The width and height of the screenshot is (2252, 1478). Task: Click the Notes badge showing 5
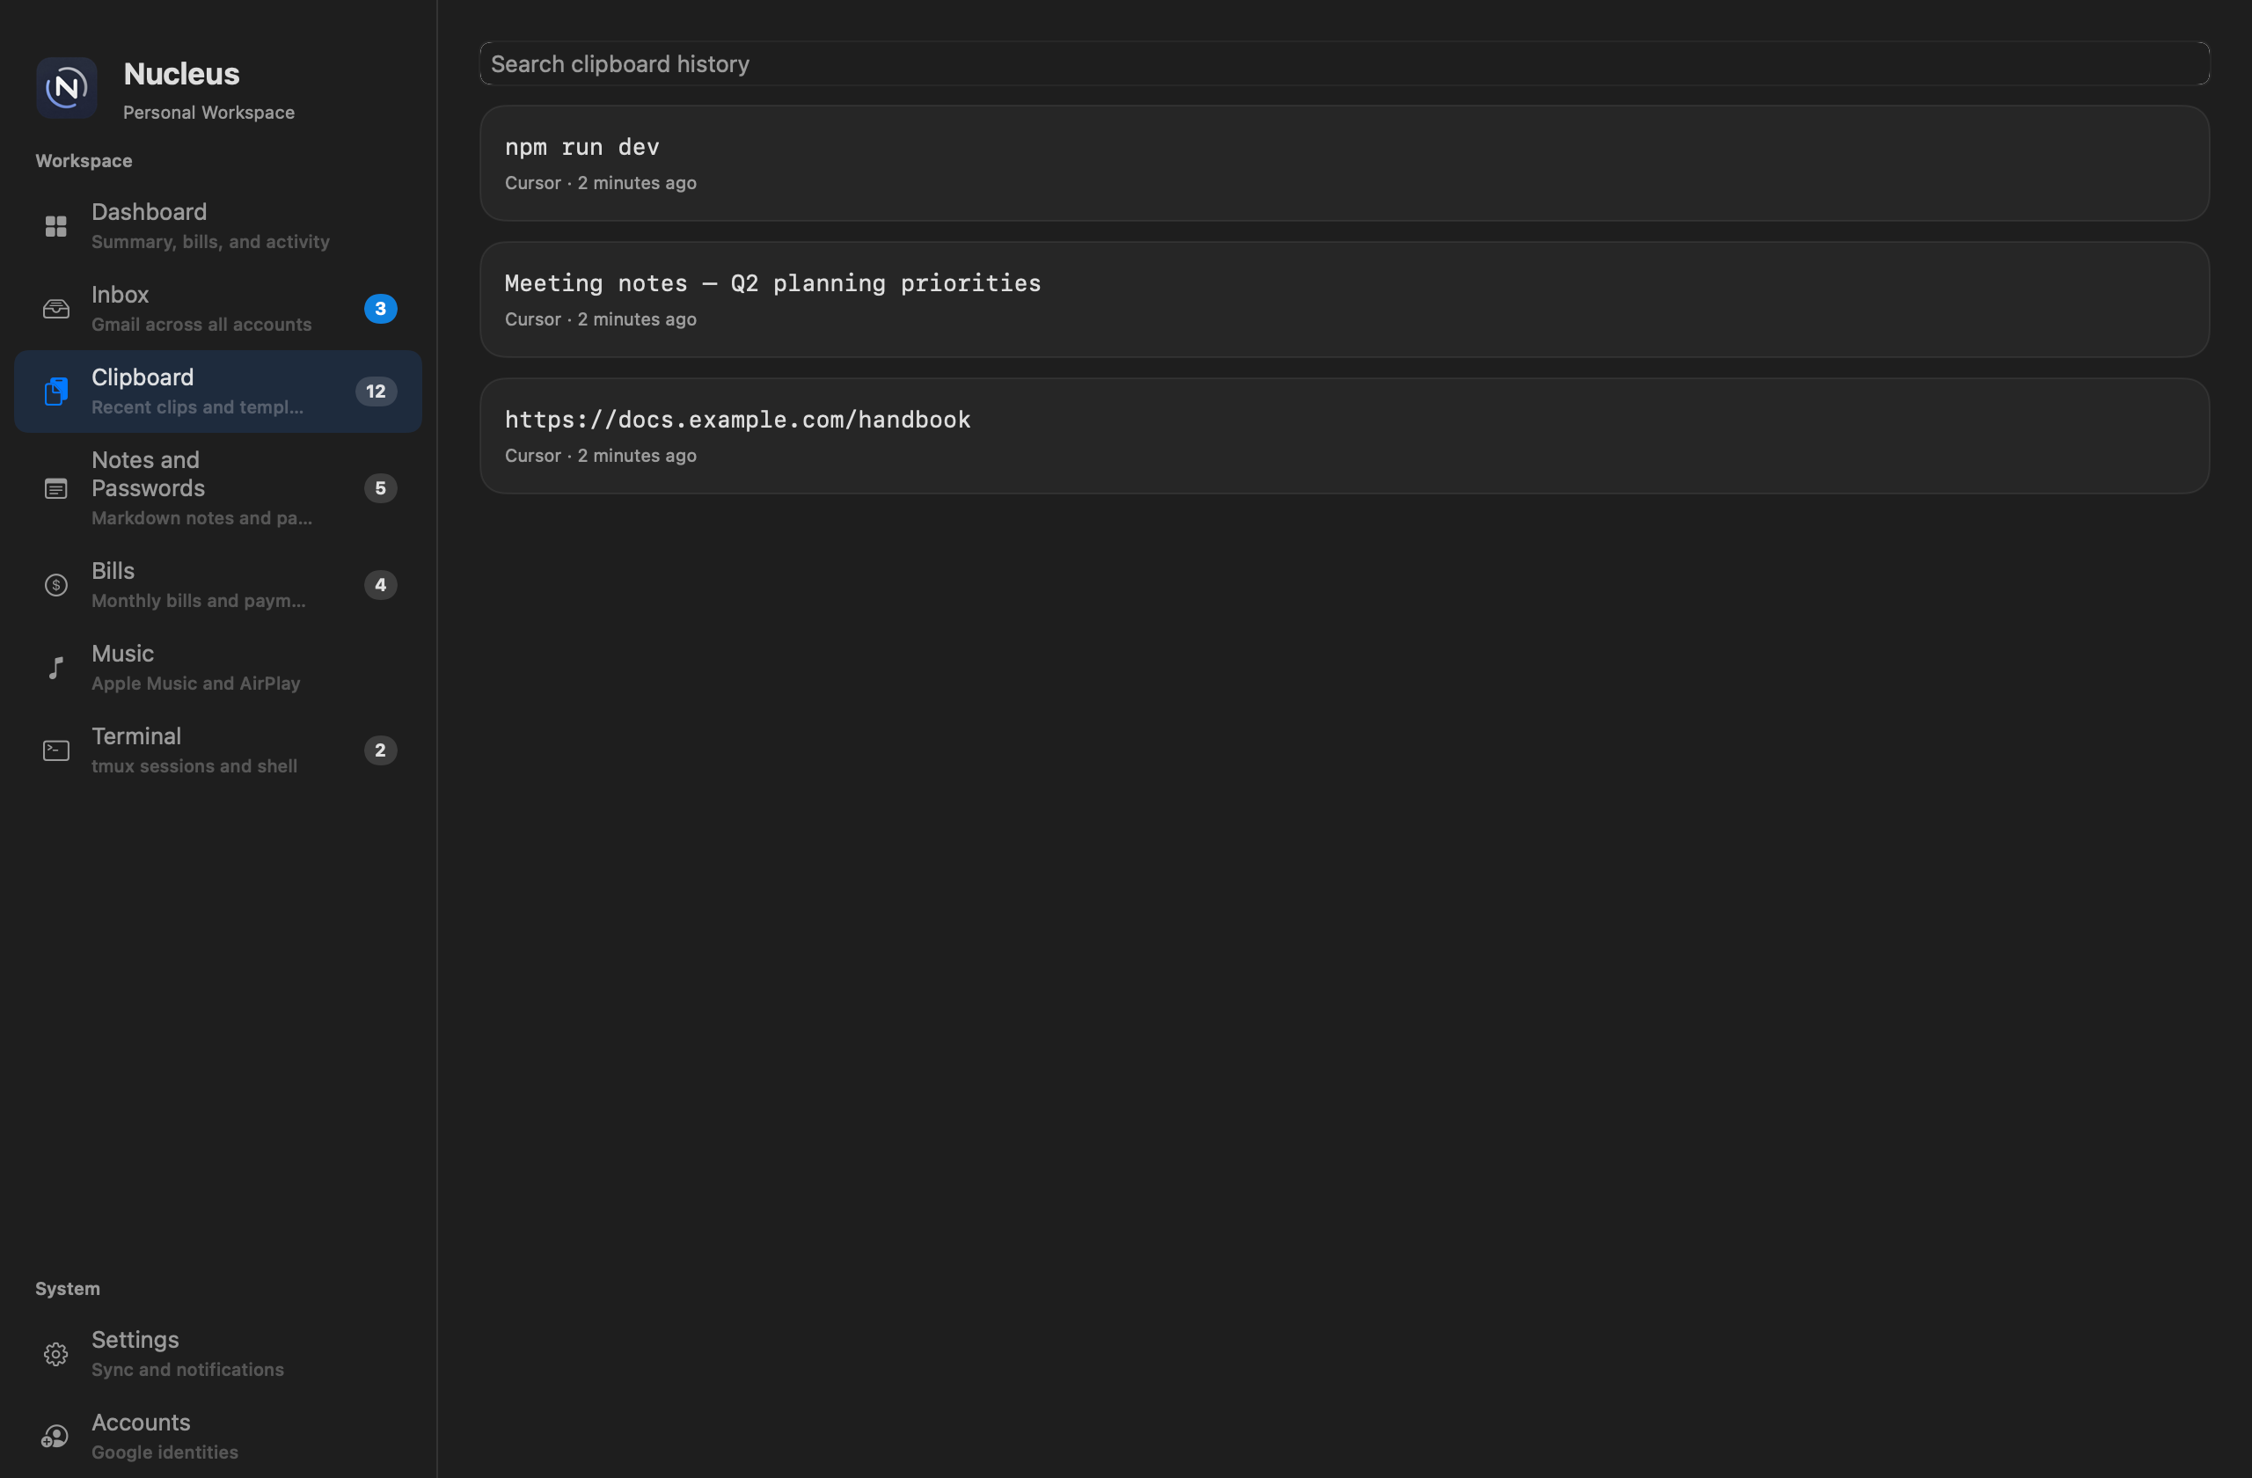click(x=380, y=488)
